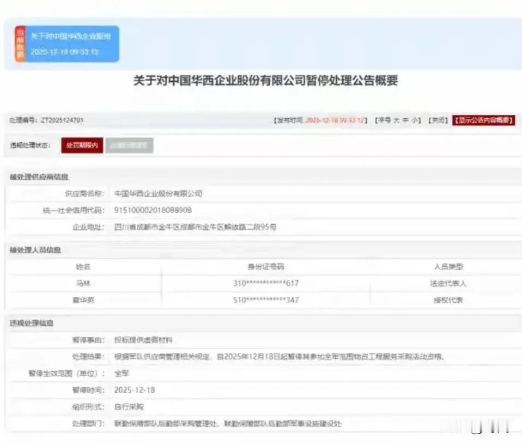Click the credit code 915100002018088908
Image resolution: width=522 pixels, height=445 pixels.
pyautogui.click(x=153, y=210)
